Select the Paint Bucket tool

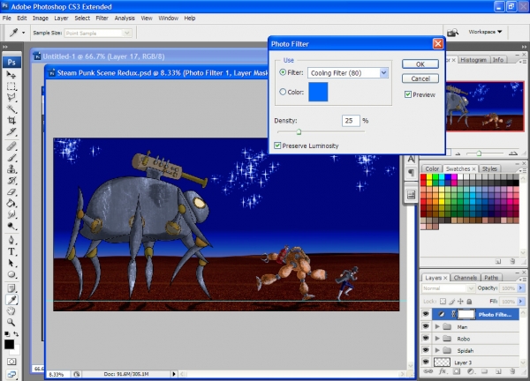coord(11,203)
